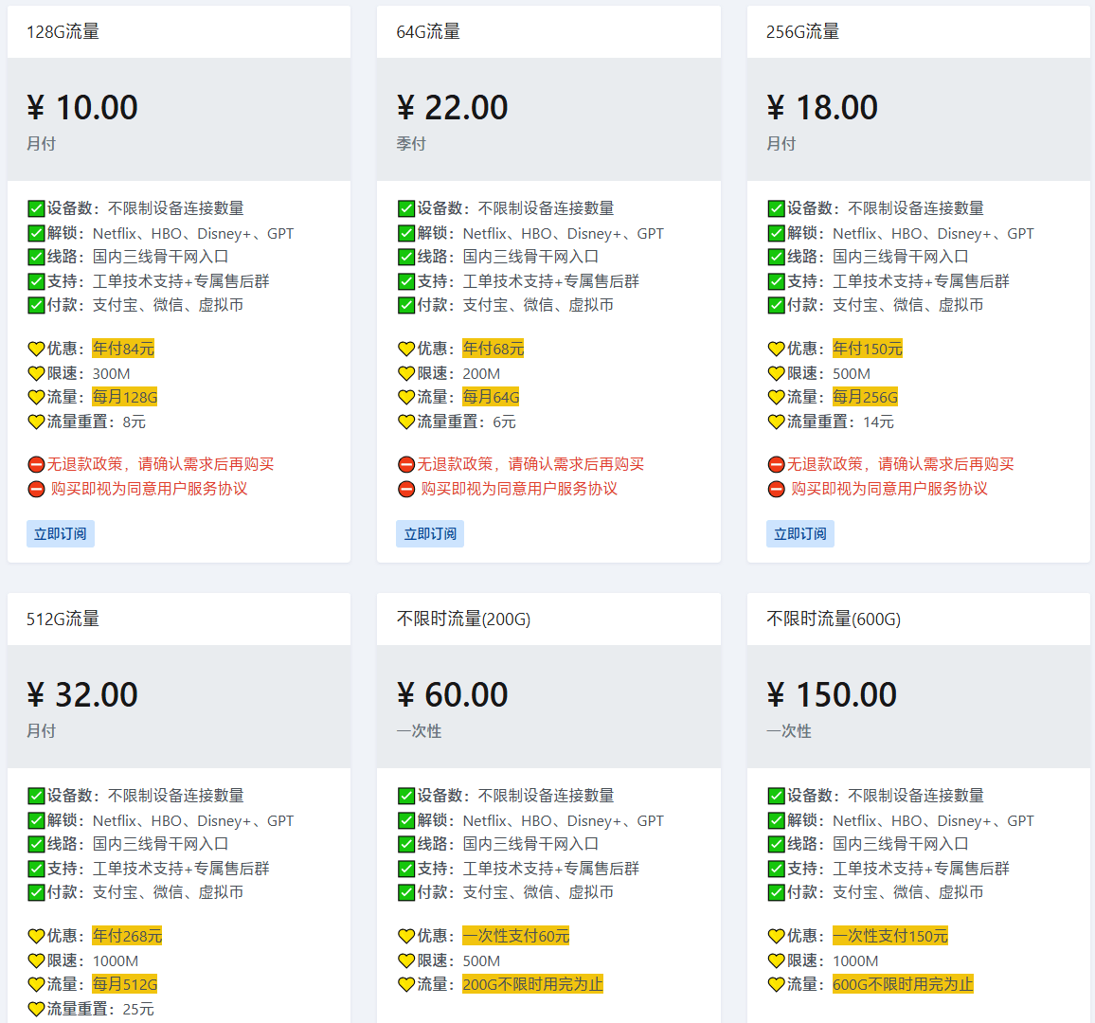Image resolution: width=1095 pixels, height=1023 pixels.
Task: Click the ¥ 150.00 price
Action: pos(832,695)
